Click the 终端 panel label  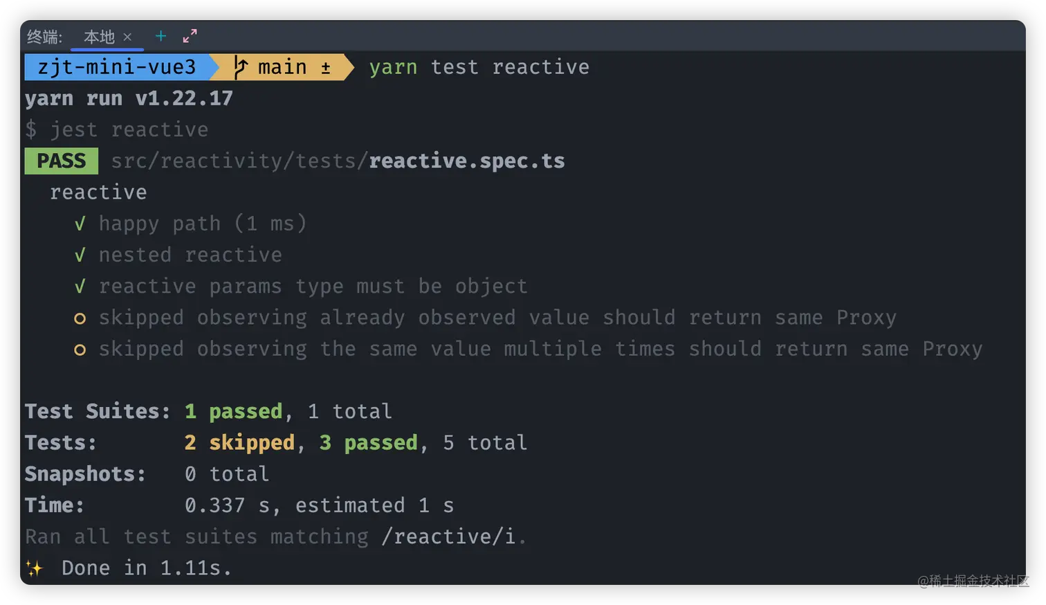pyautogui.click(x=44, y=37)
